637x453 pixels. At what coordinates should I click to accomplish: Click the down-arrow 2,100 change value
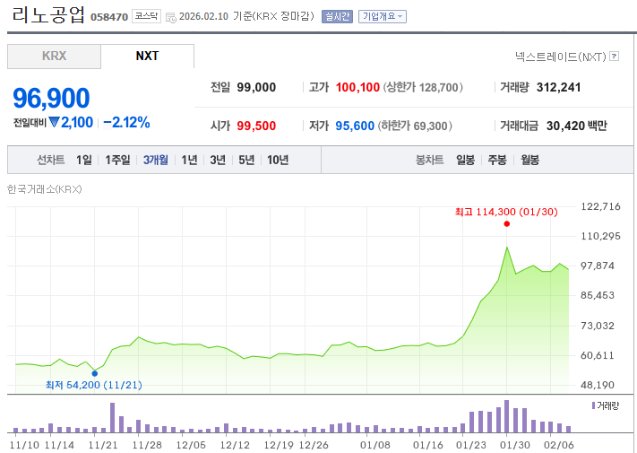[x=71, y=122]
